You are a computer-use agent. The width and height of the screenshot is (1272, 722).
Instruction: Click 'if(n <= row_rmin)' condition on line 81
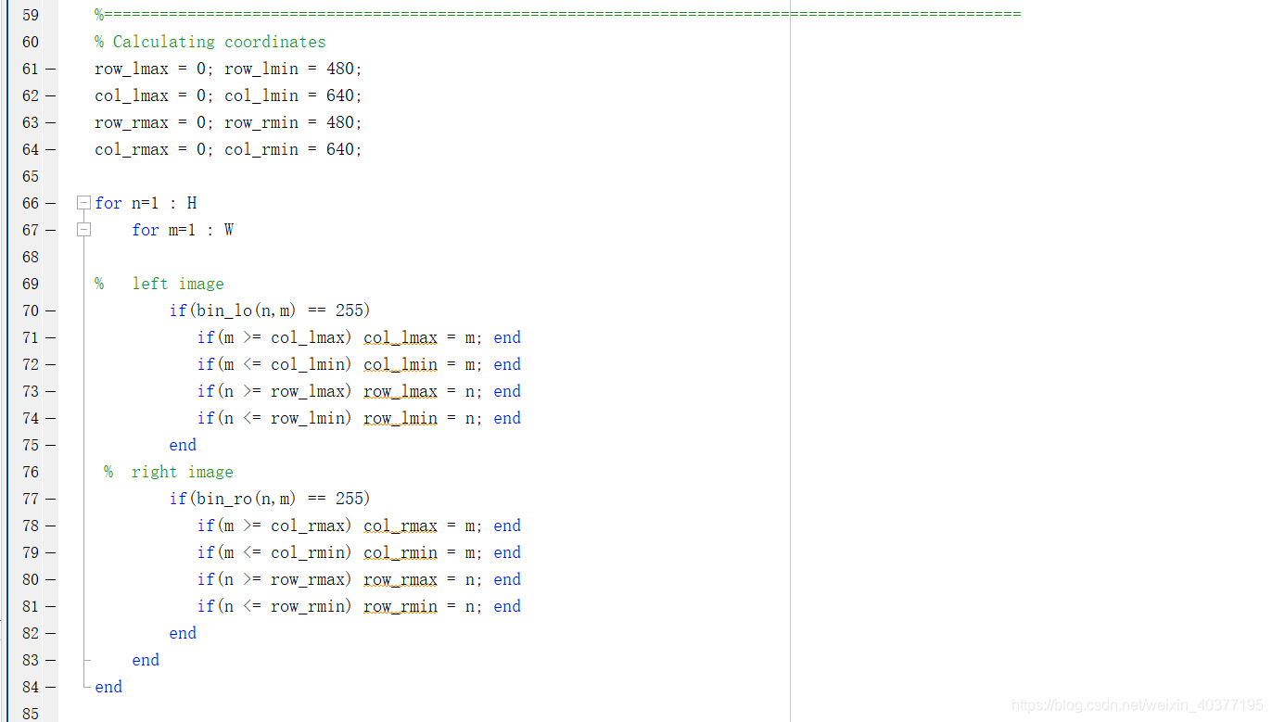274,606
